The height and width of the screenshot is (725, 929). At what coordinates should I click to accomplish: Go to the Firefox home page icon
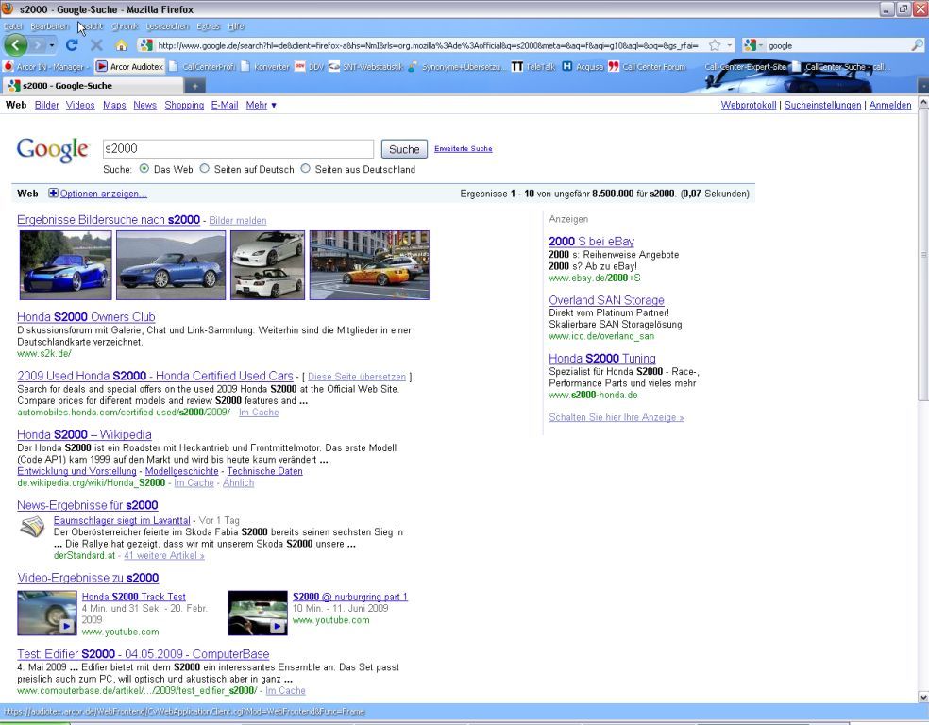(x=121, y=45)
